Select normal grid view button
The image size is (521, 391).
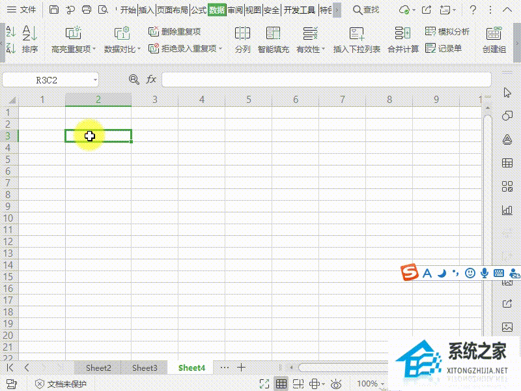tap(281, 384)
